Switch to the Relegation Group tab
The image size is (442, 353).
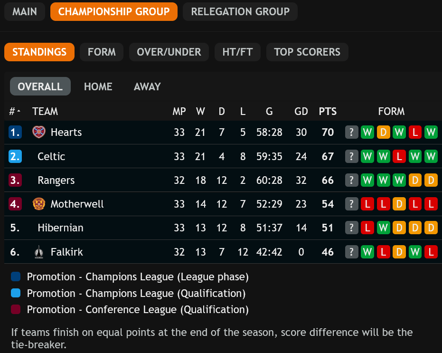coord(240,12)
